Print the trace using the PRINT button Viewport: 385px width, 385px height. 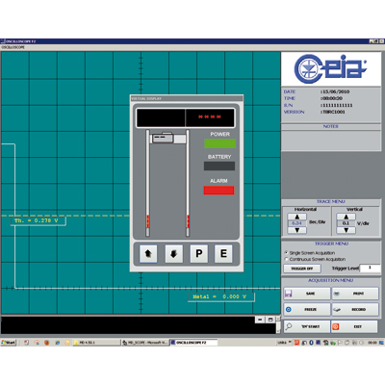(x=355, y=294)
